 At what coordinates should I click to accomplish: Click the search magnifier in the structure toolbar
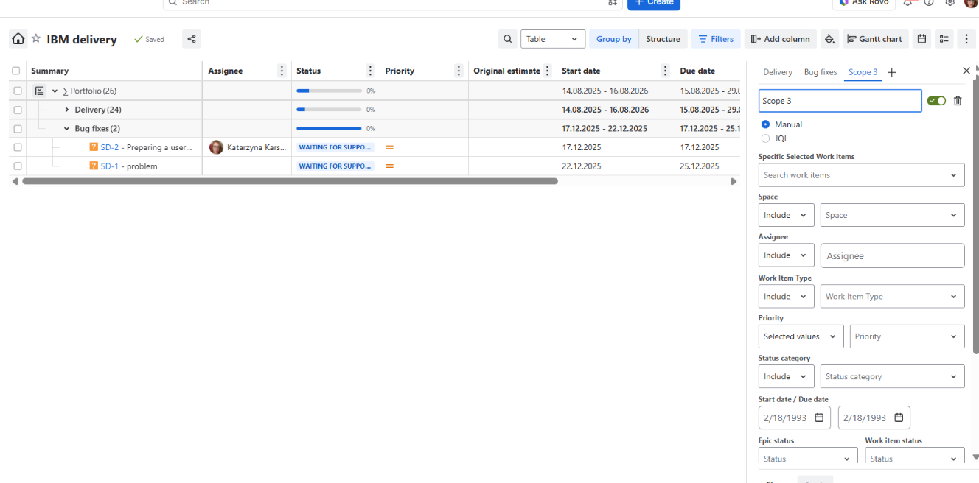point(507,39)
